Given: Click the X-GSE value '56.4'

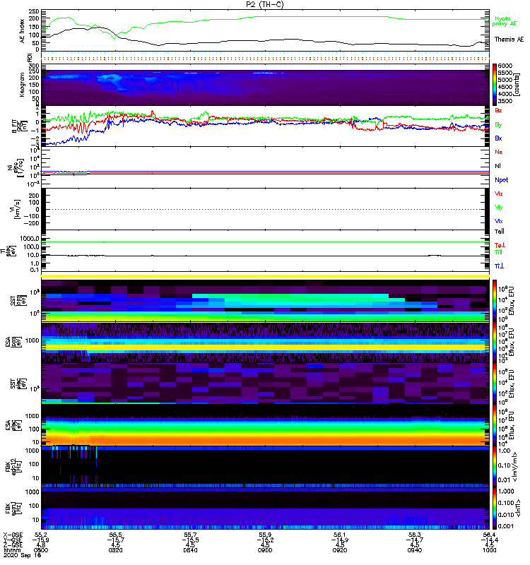Looking at the screenshot, I should point(489,535).
